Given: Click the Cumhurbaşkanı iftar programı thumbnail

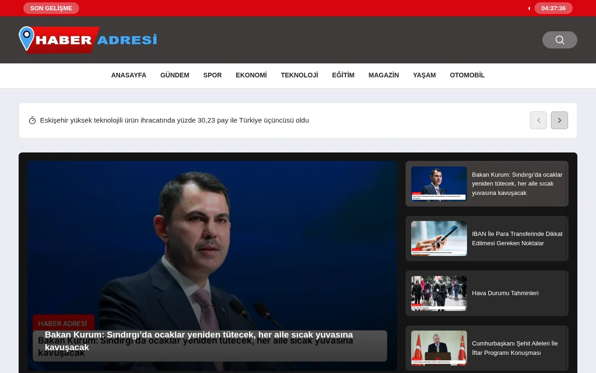Looking at the screenshot, I should tap(439, 348).
